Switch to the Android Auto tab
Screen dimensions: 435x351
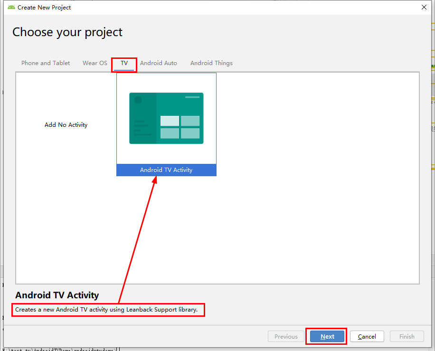159,63
